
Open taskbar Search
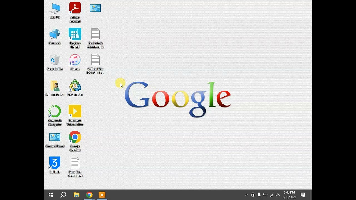click(63, 195)
